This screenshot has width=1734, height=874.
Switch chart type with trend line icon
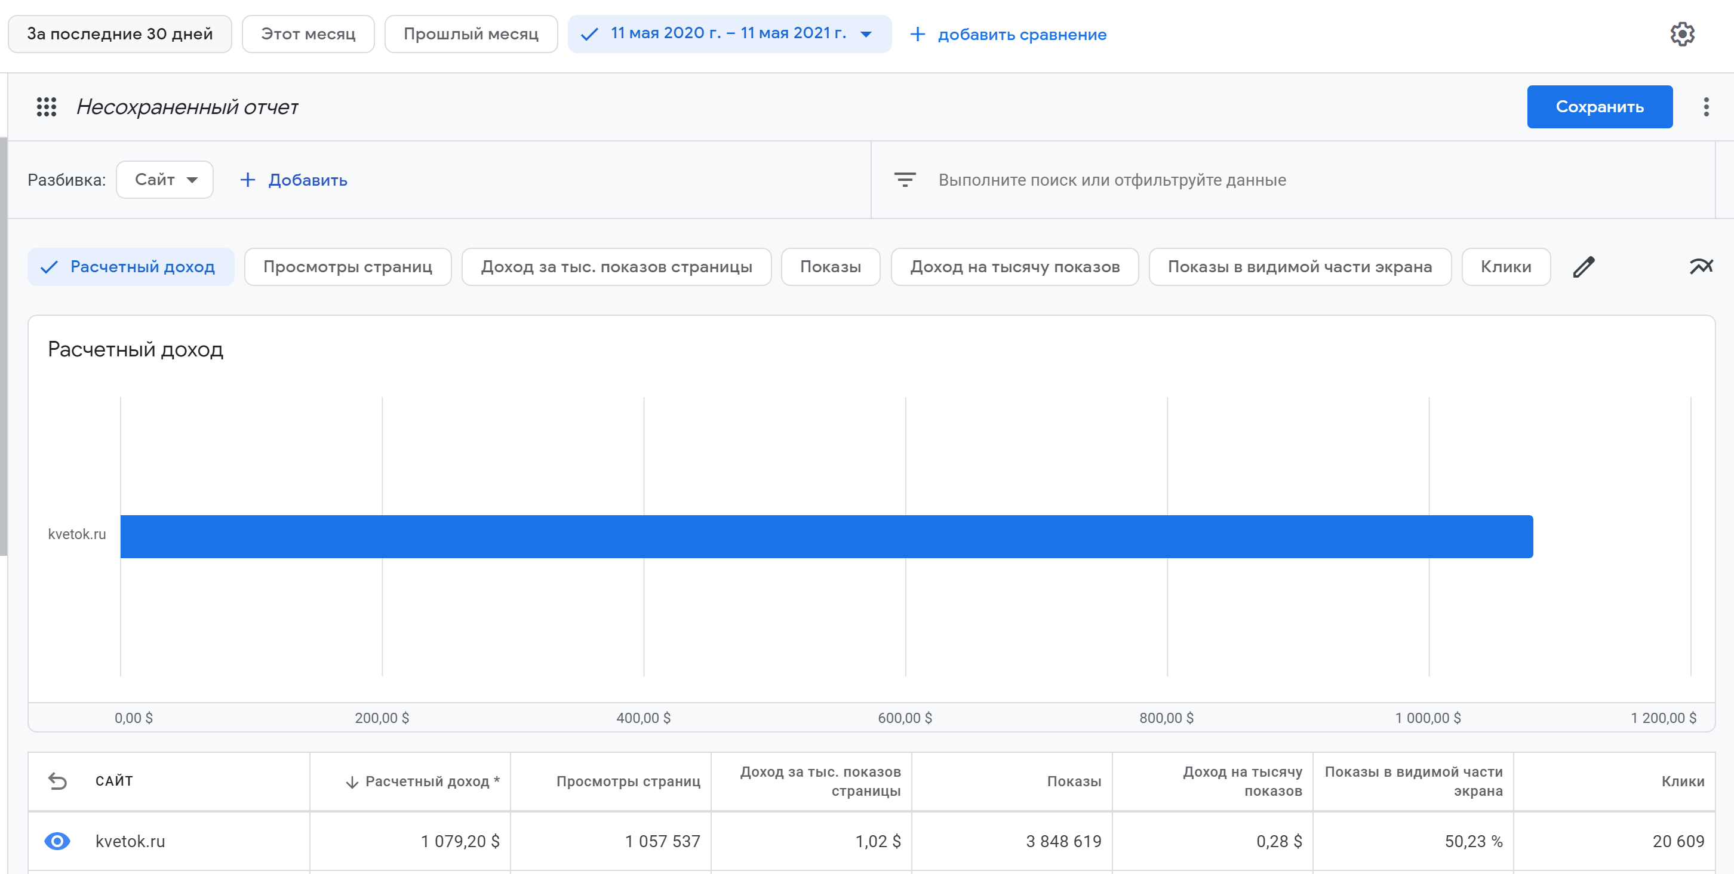point(1701,266)
